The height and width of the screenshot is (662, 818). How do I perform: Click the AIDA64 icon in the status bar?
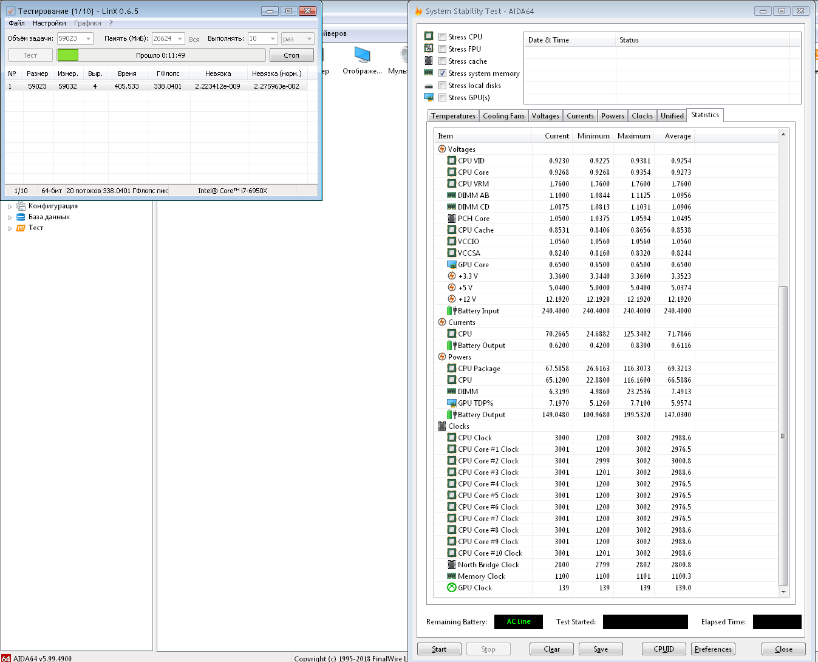[6, 658]
